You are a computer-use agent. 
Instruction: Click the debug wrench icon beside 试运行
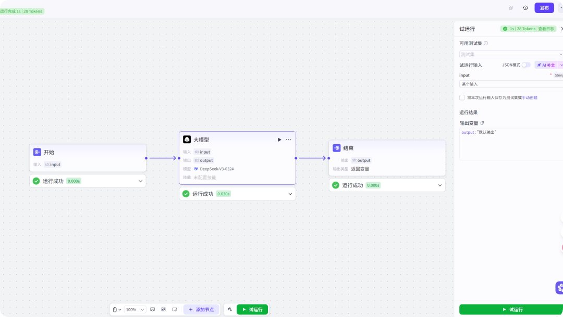(230, 309)
